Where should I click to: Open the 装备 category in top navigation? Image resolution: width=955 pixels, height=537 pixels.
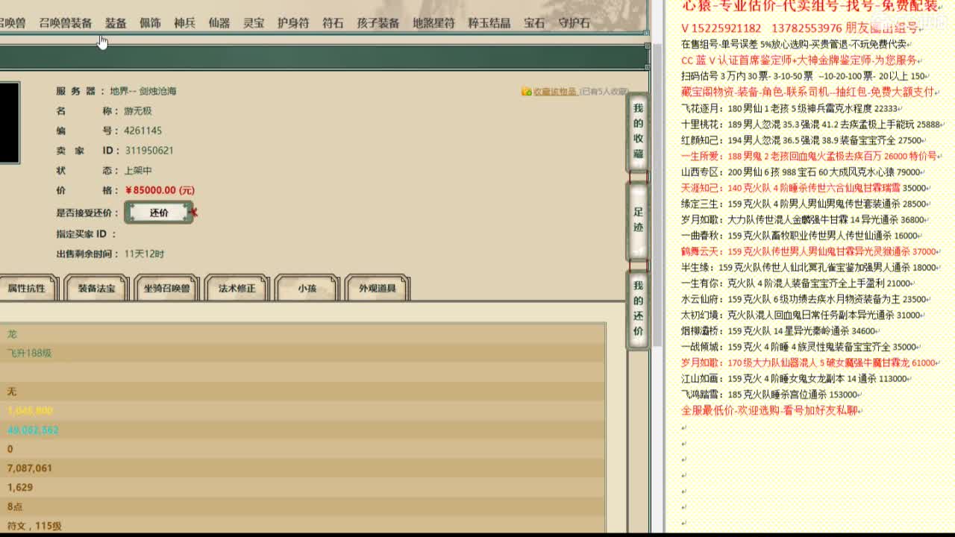[116, 23]
